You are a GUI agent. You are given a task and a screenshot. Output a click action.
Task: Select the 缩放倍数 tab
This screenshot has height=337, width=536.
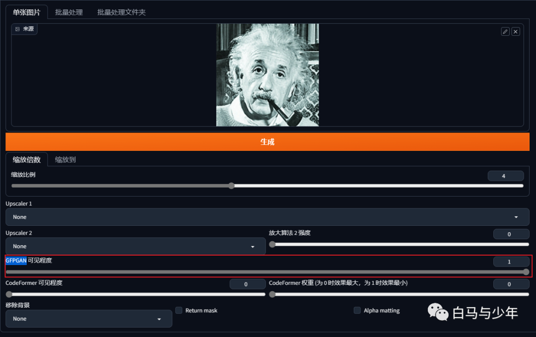(27, 159)
